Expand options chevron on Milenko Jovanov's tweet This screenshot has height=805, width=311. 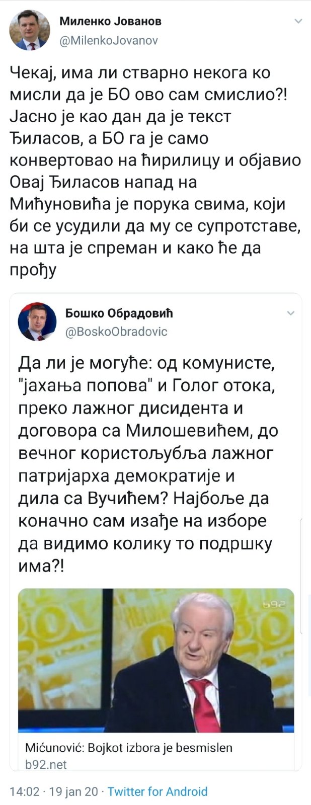(x=298, y=22)
